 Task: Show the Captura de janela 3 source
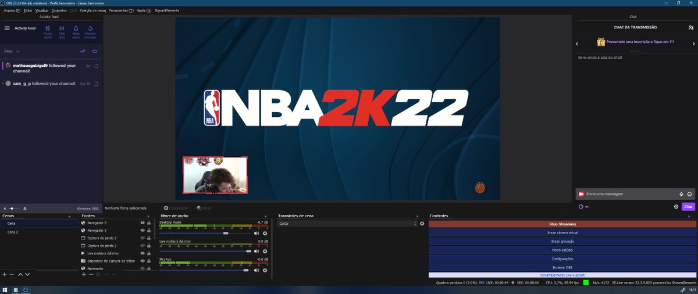coord(143,238)
